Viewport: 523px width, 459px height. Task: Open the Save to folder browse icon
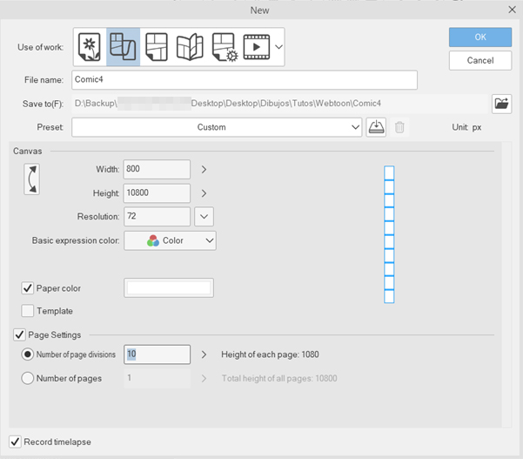pos(501,104)
